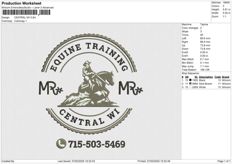
Task: Click the Total Bobbin value 106.10ft
Action: pos(205,70)
